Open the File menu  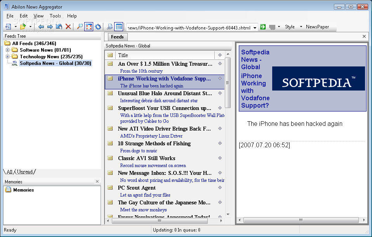pos(10,16)
